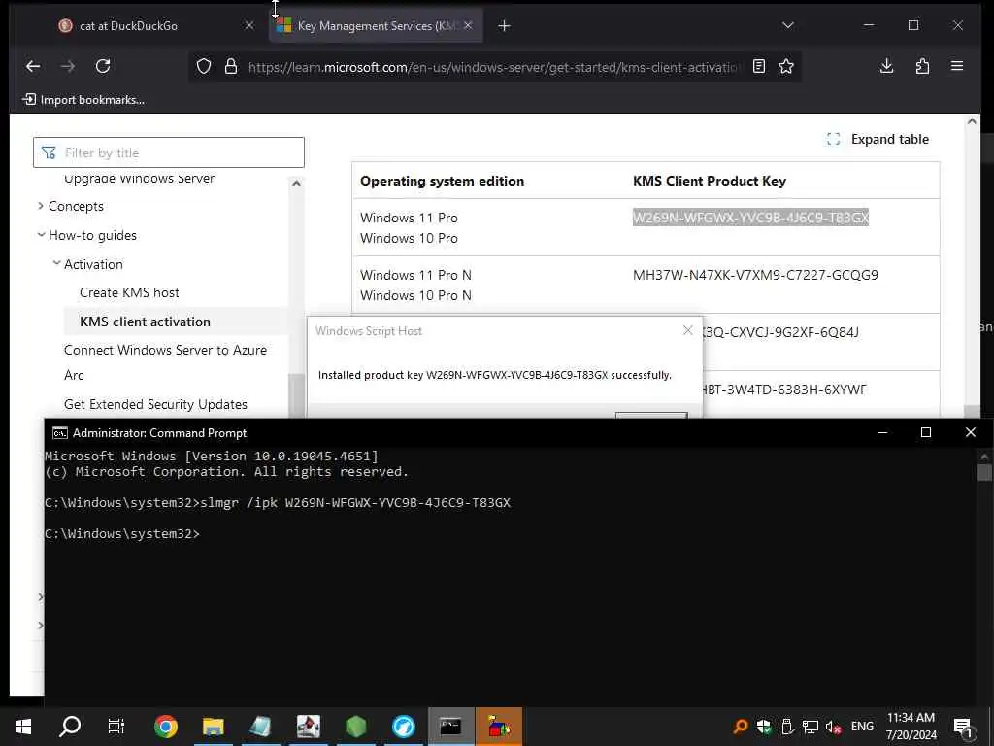Click the Command Prompt title bar icon
The height and width of the screenshot is (746, 994).
pos(59,433)
